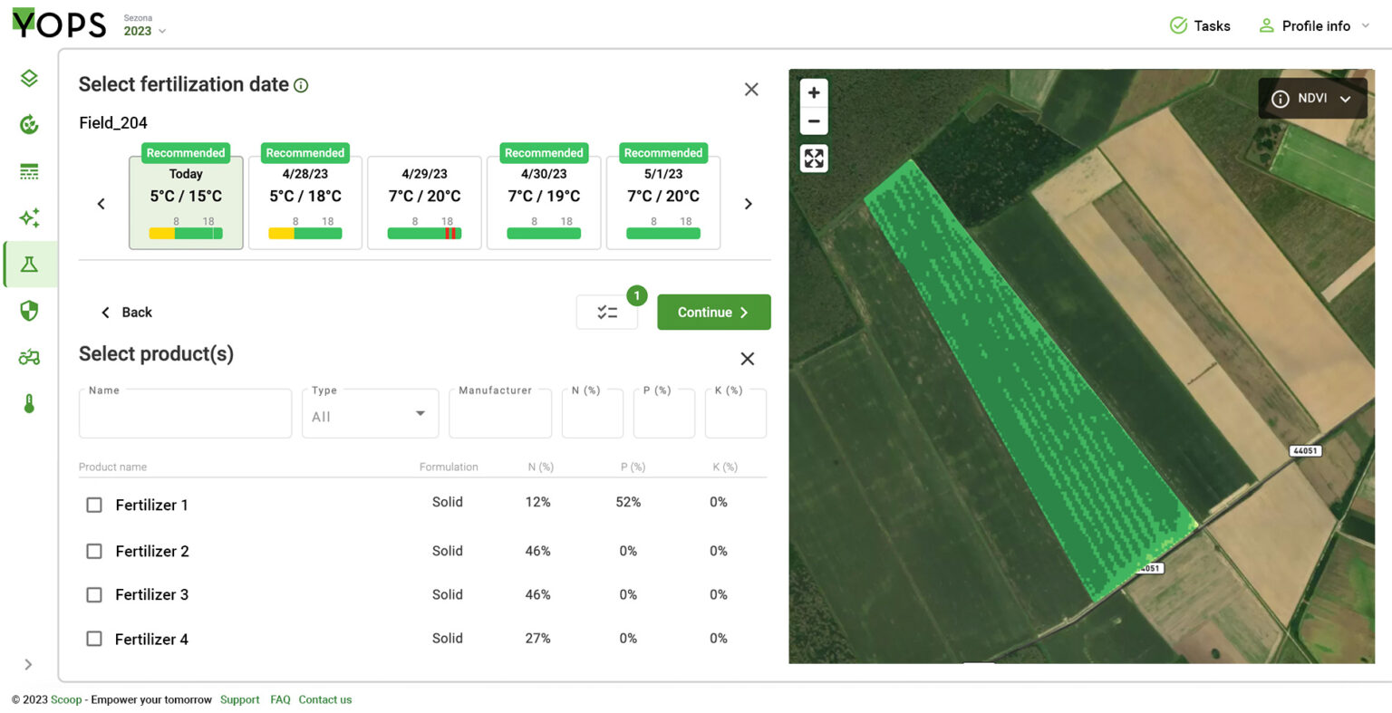Open the 2023 season selector
The height and width of the screenshot is (713, 1392).
(x=145, y=31)
